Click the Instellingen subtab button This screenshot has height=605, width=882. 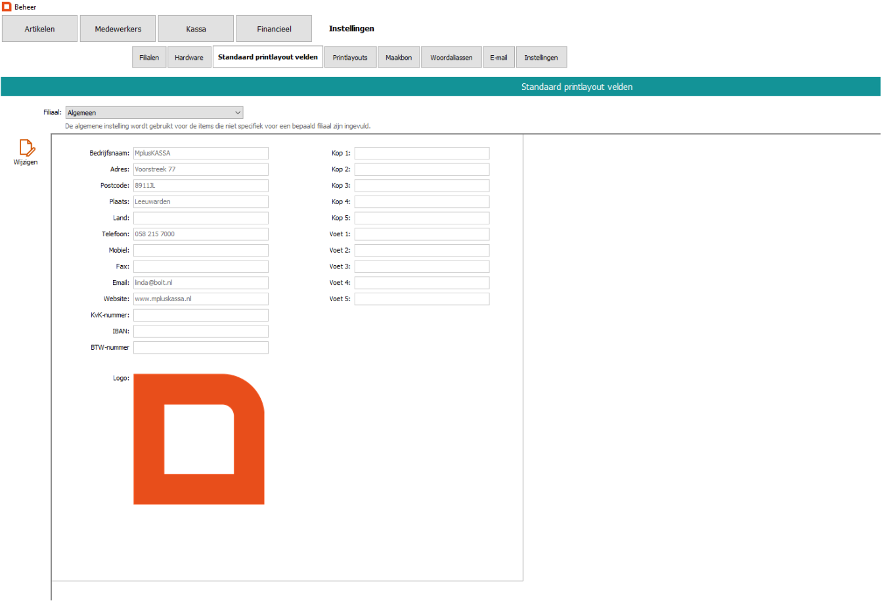(541, 58)
